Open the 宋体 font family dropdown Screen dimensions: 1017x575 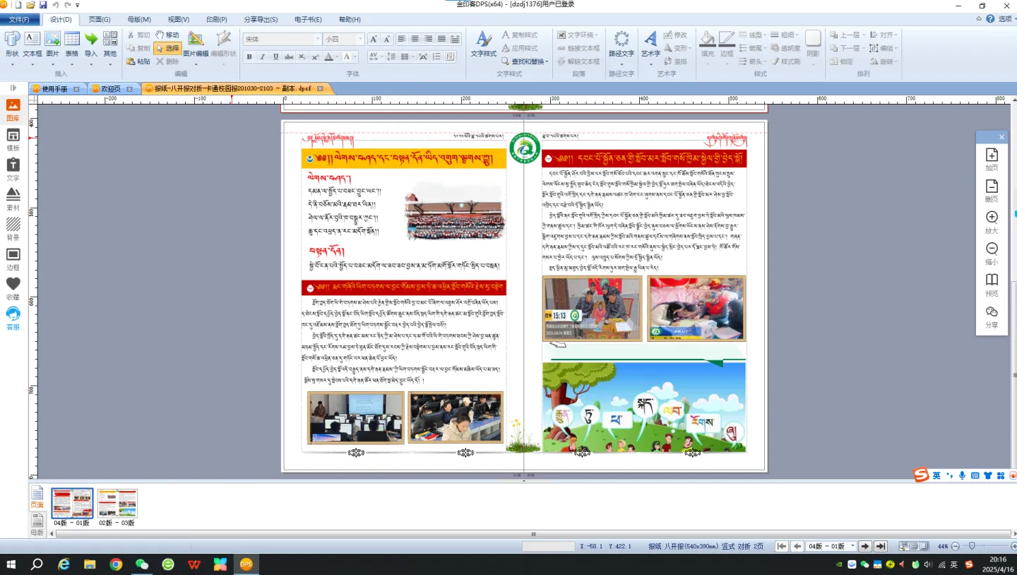click(316, 40)
